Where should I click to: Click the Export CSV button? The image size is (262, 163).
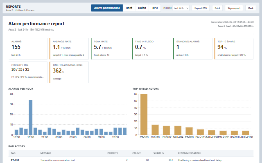201,8
